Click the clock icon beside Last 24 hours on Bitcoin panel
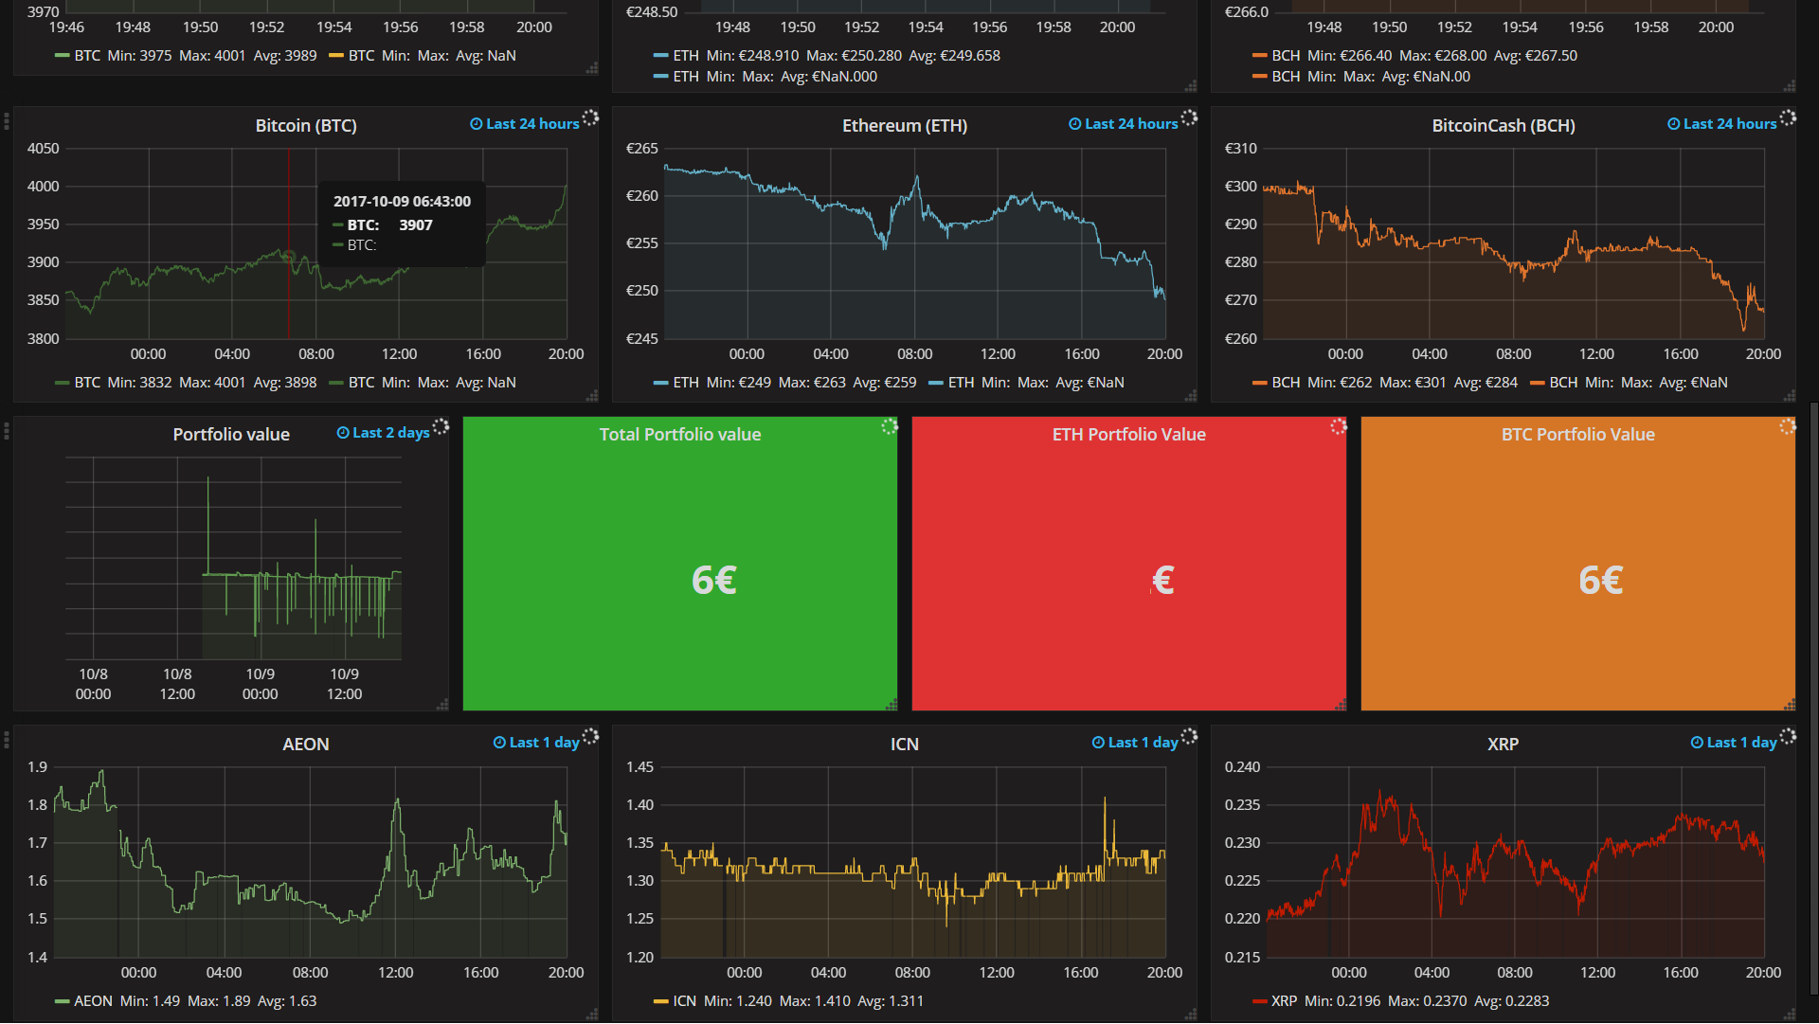The height and width of the screenshot is (1024, 1819). pos(476,123)
